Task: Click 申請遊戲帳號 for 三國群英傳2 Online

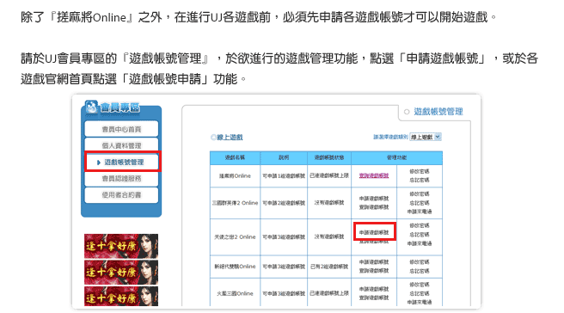Action: [374, 199]
